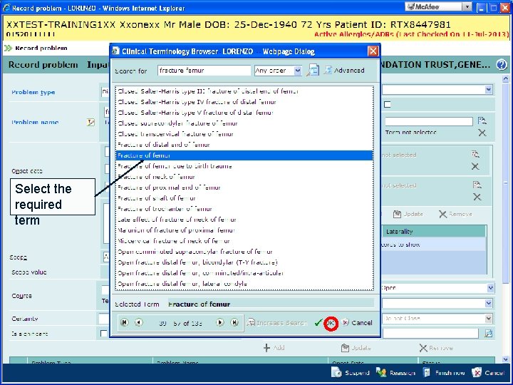Select 'Closed Salter-Harris type III fracture' term
This screenshot has width=513, height=385.
244,91
